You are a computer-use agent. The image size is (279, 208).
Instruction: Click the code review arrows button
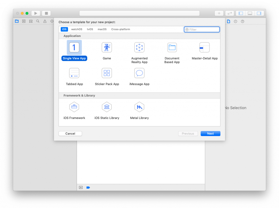tap(230, 13)
